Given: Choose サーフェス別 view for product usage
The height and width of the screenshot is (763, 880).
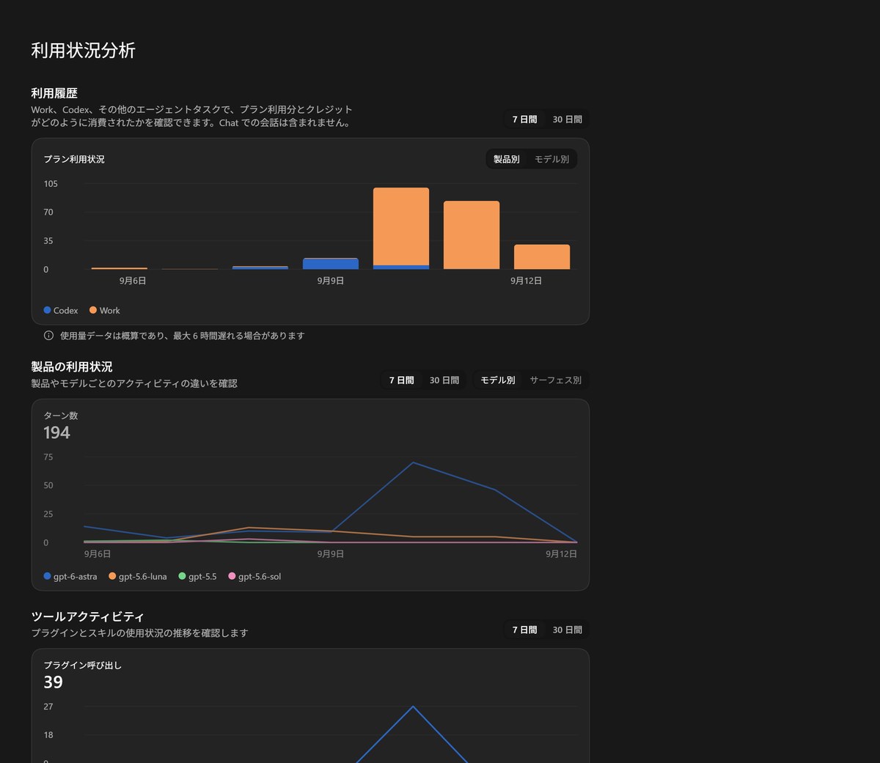Looking at the screenshot, I should (x=555, y=380).
